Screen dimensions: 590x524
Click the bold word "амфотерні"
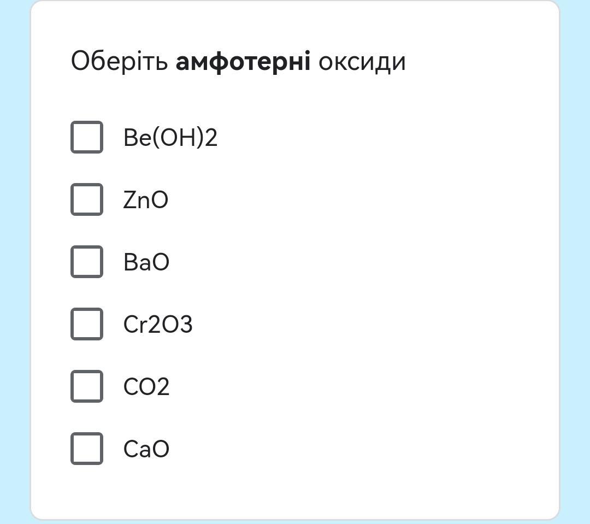click(x=243, y=61)
